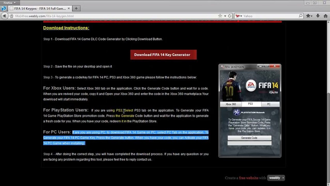Click the "For PlayStation Users:" heading
330x186 pixels.
click(x=66, y=110)
